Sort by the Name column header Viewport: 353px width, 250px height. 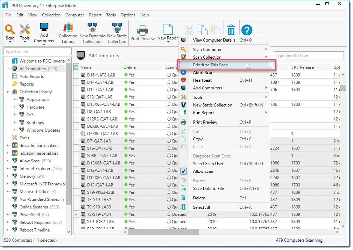pyautogui.click(x=100, y=67)
